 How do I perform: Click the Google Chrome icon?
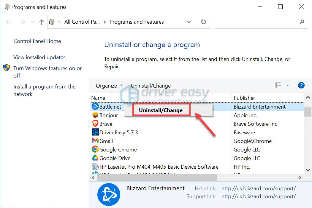point(95,149)
